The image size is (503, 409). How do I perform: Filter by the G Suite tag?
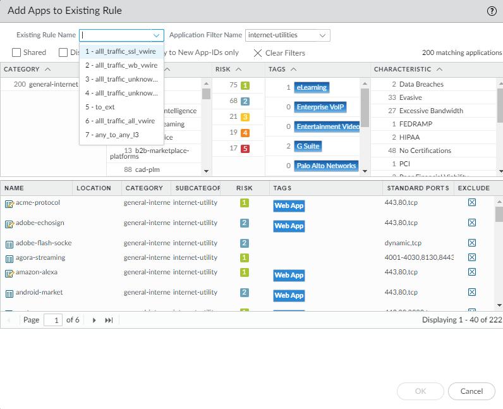(x=308, y=146)
